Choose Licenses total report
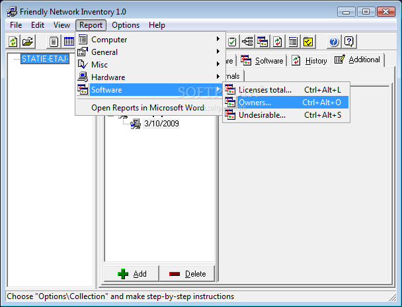Image resolution: width=402 pixels, height=307 pixels. click(x=286, y=90)
